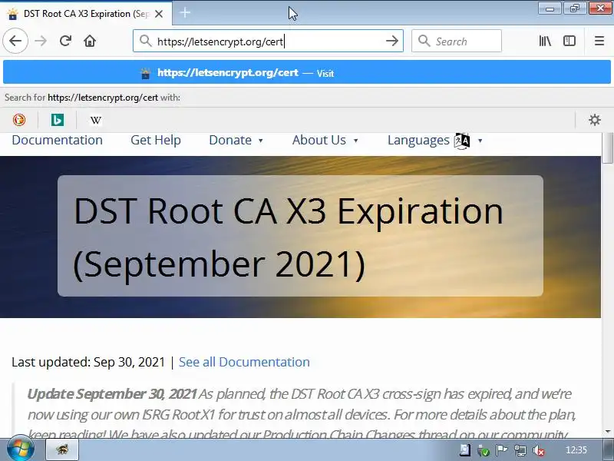Click the See all Documentation link

(x=244, y=362)
